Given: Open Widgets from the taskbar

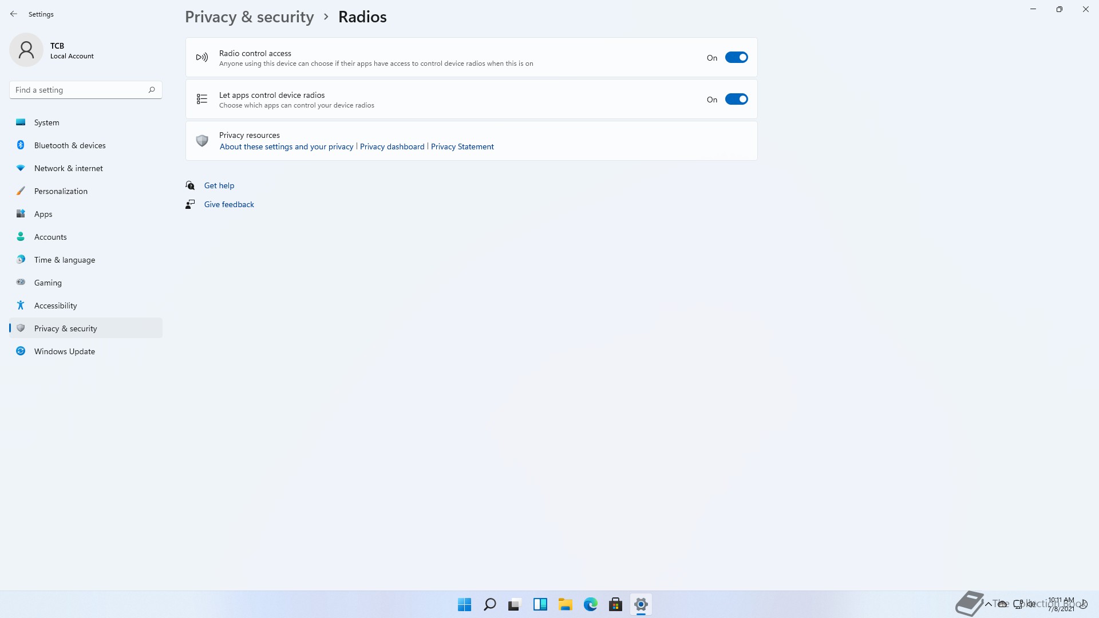Looking at the screenshot, I should click(540, 604).
